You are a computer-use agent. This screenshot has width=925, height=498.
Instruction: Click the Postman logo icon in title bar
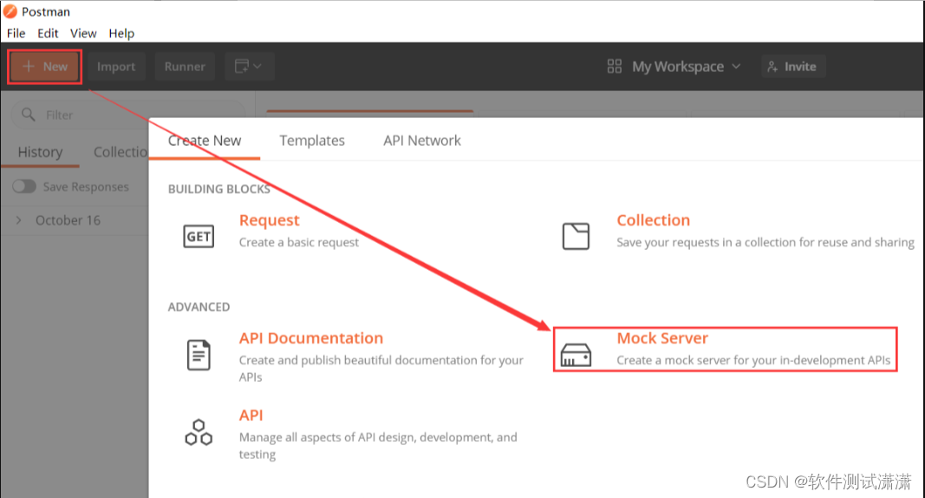10,11
